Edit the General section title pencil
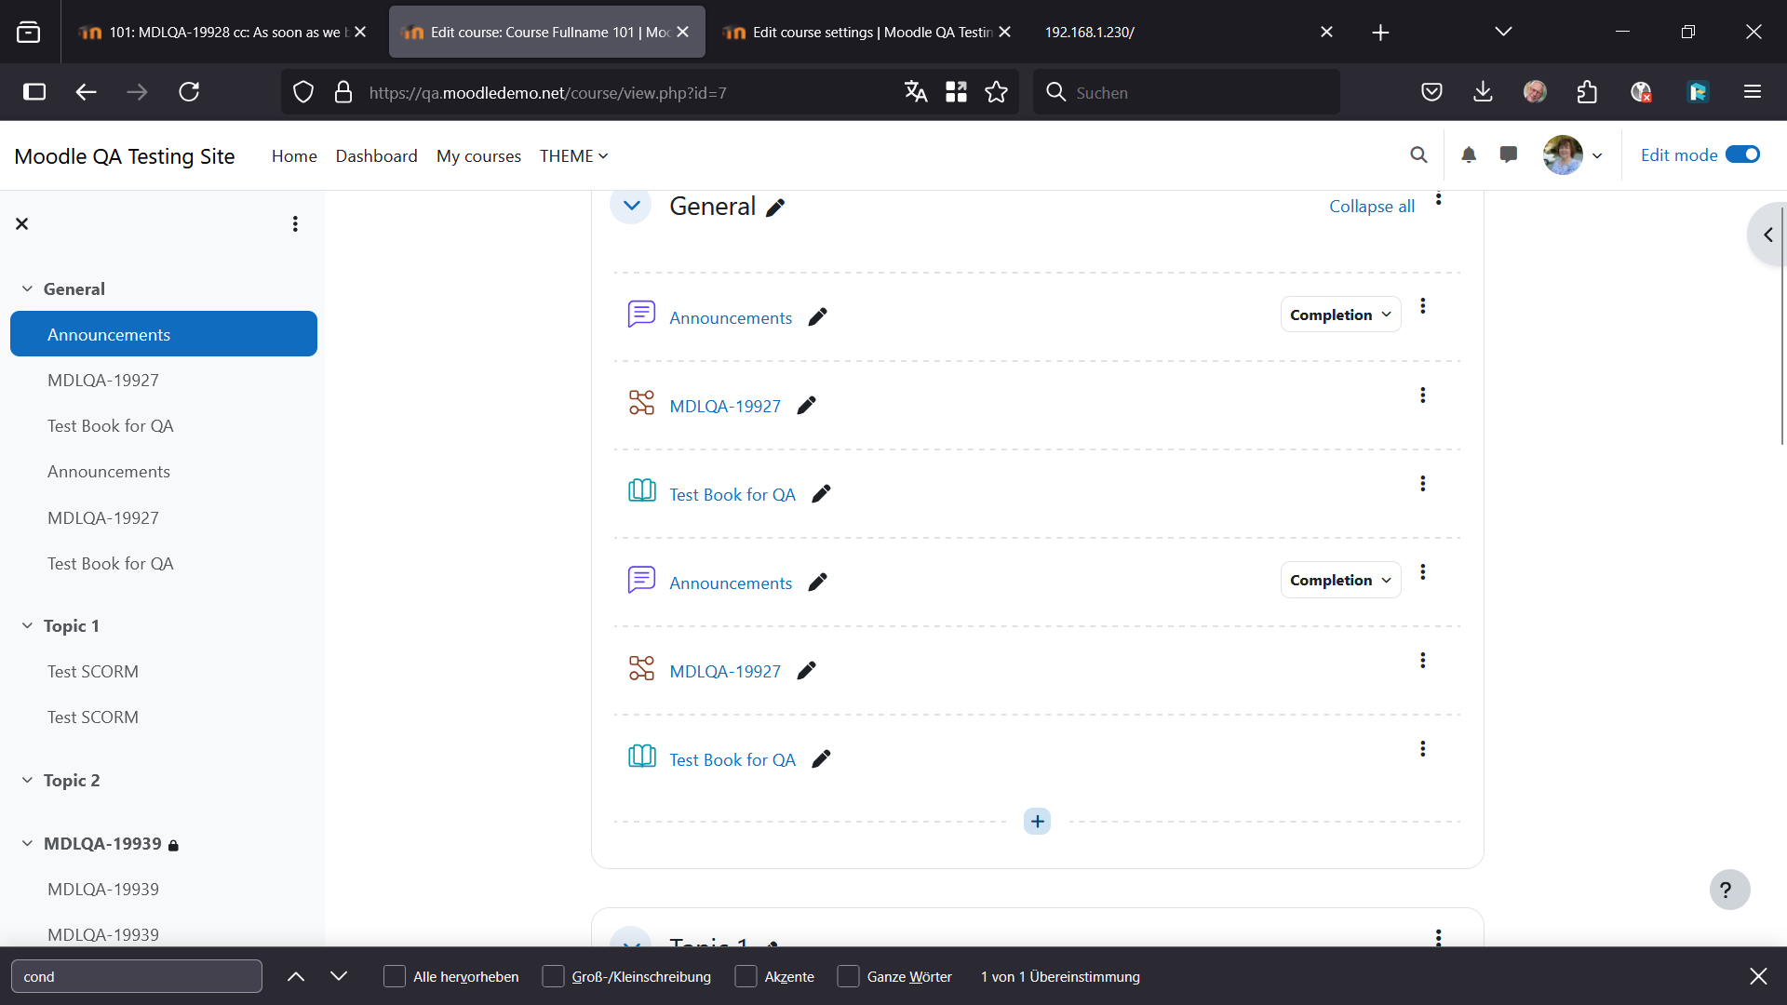The height and width of the screenshot is (1005, 1787). click(775, 208)
